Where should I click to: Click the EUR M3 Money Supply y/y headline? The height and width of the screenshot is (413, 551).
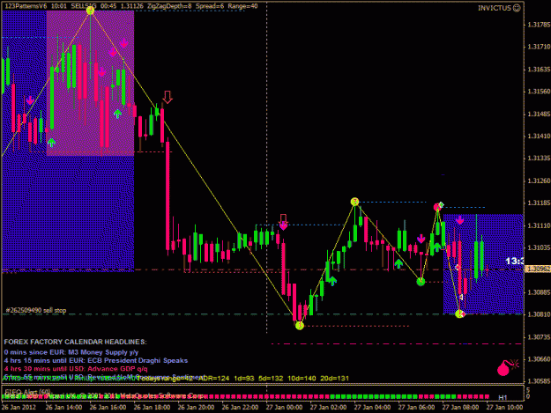tap(71, 352)
